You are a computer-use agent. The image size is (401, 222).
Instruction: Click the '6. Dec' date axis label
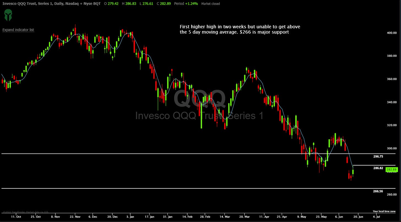(x=93, y=217)
